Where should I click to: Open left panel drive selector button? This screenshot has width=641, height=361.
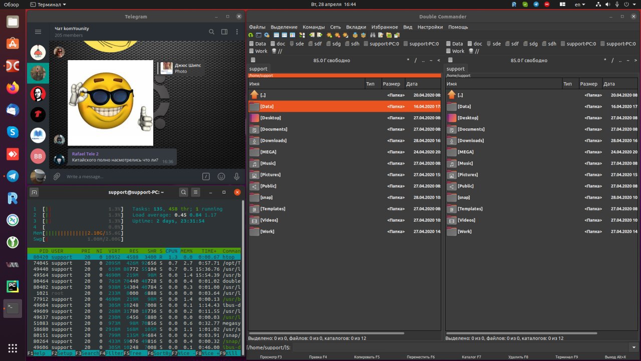point(253,60)
